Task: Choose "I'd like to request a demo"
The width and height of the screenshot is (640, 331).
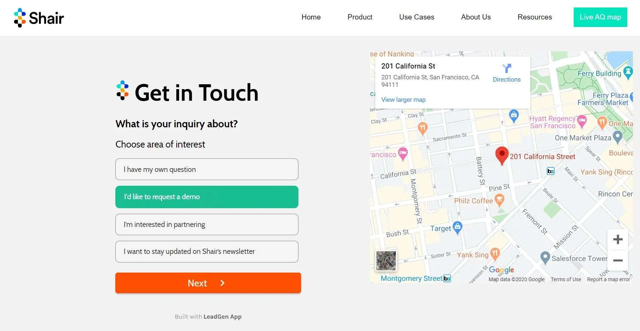Action: click(x=207, y=197)
